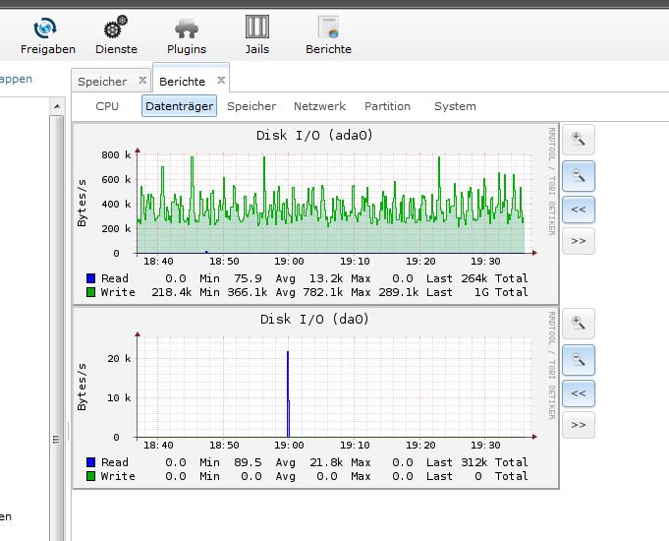Click the '366.1k' Avg write value

click(247, 292)
